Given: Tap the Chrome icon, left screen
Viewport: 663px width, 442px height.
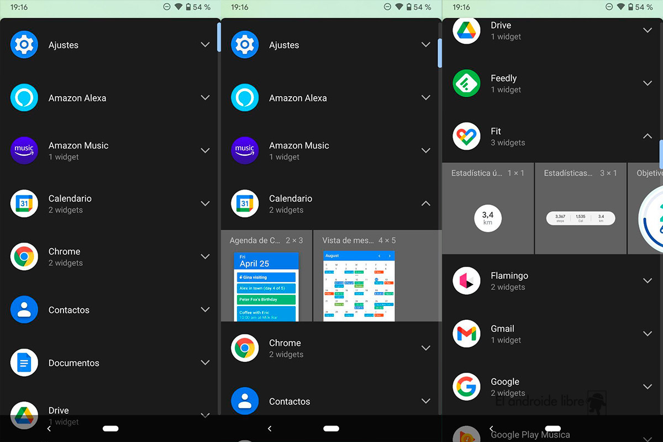Looking at the screenshot, I should click(x=24, y=257).
